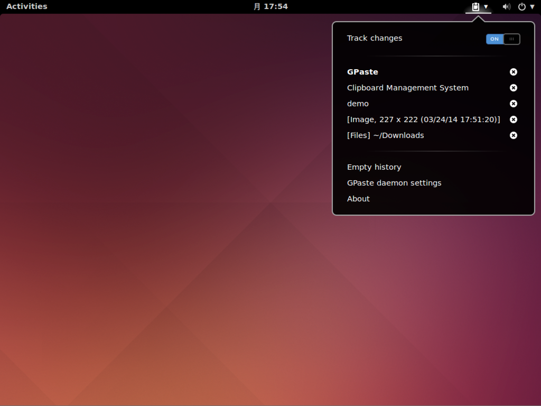
Task: Select the Image 227 x 222 clipboard item
Action: tap(424, 119)
